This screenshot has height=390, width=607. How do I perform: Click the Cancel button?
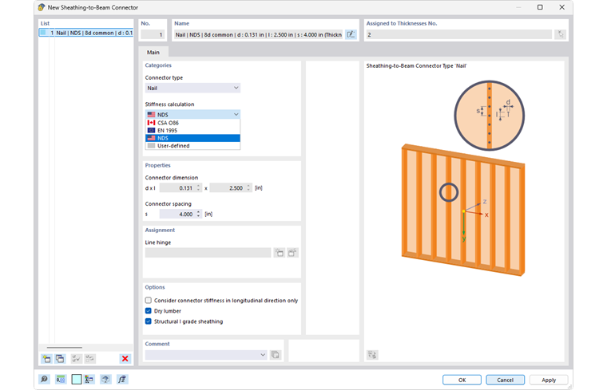tap(506, 380)
